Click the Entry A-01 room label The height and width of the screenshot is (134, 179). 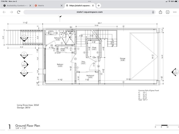coord(83,62)
